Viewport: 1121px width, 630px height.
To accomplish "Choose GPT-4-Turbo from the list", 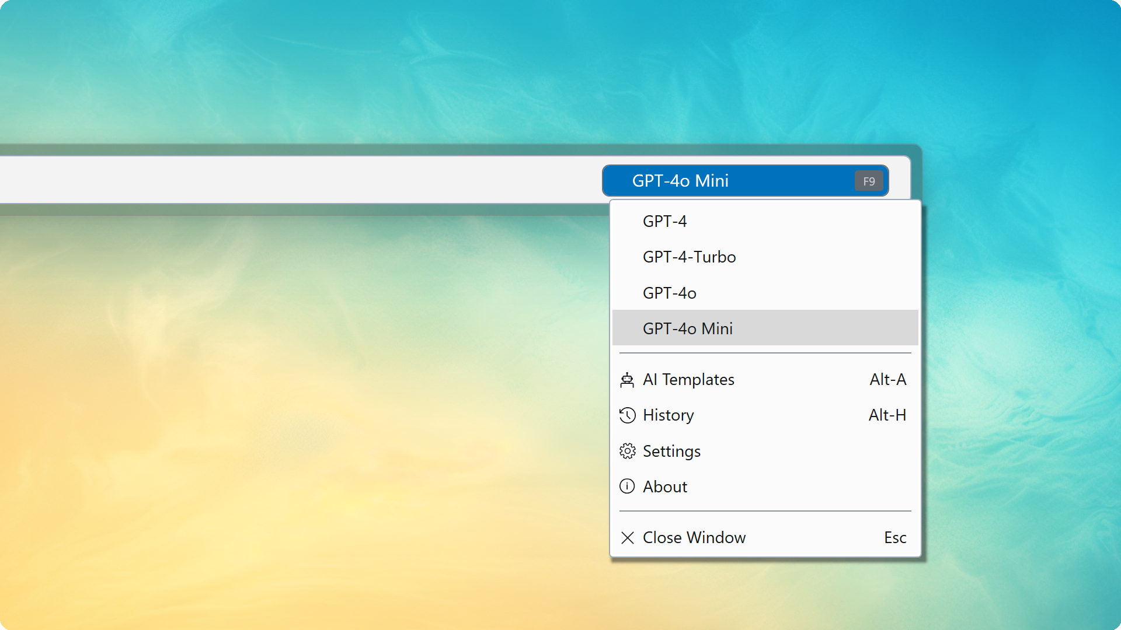I will (765, 257).
